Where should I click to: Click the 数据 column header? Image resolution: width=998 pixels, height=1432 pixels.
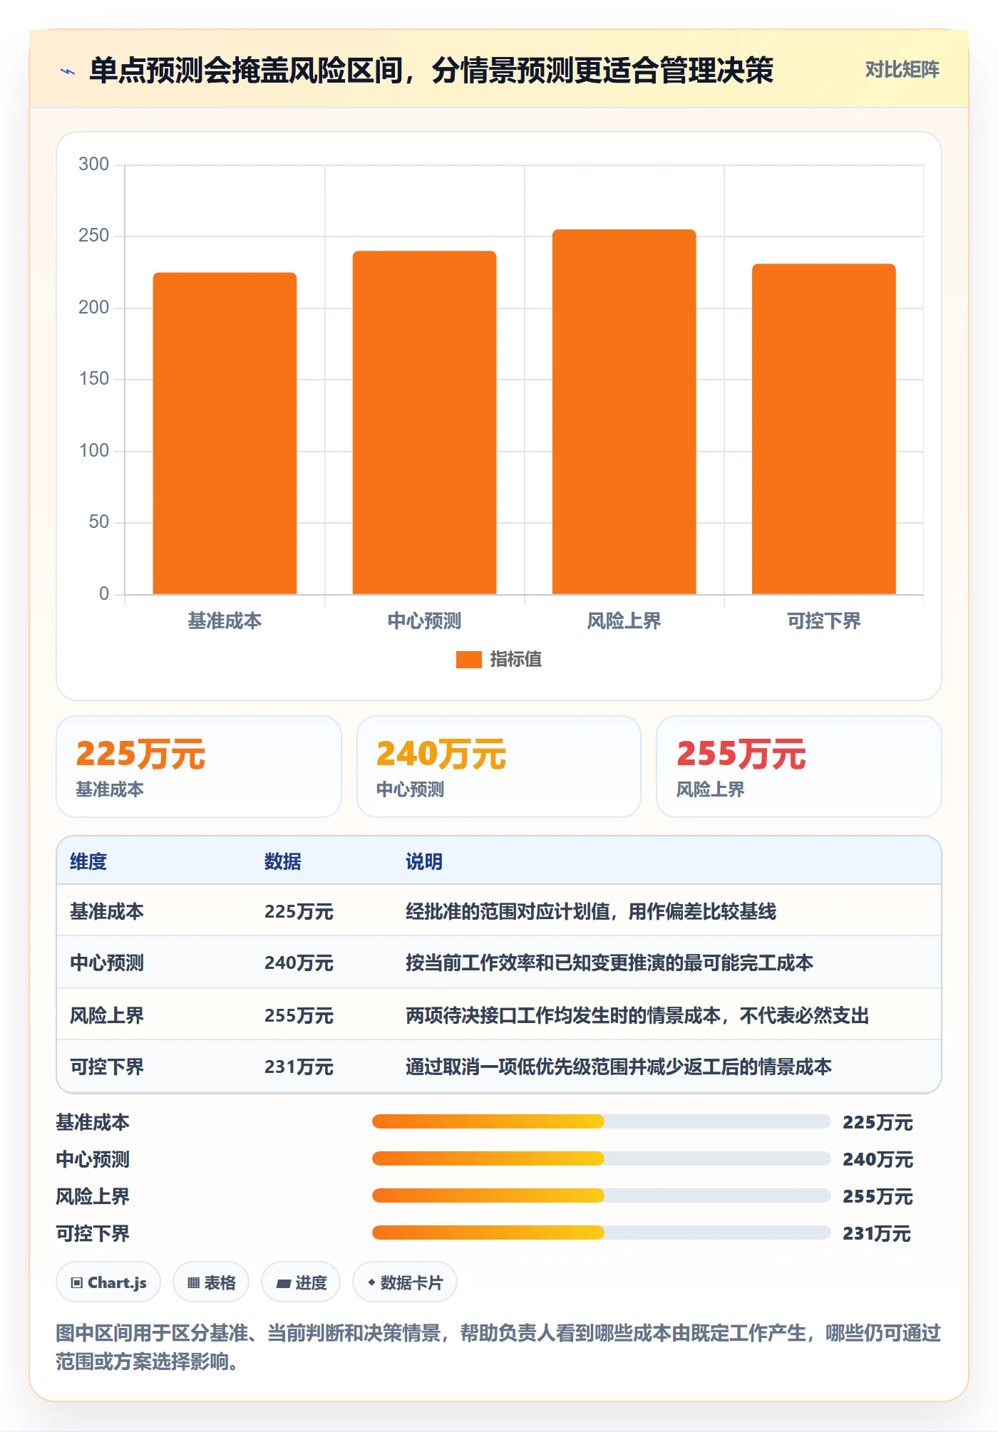click(282, 861)
